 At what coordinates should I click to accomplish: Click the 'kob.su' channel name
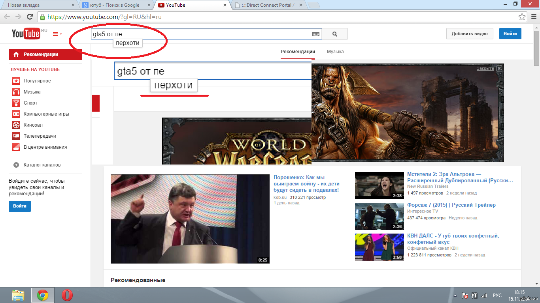click(280, 197)
